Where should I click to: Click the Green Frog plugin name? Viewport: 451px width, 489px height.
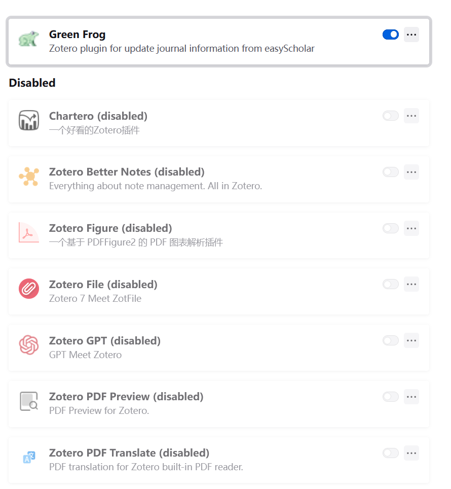tap(77, 34)
